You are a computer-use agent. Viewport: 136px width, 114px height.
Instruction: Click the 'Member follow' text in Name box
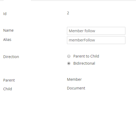[x=82, y=31]
